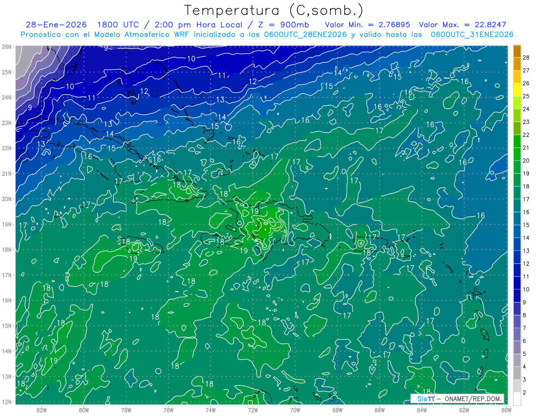
Task: Click the 66W longitude axis label
Action: tap(379, 410)
